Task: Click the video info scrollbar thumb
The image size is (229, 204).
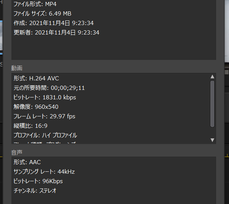Action: pos(212,103)
